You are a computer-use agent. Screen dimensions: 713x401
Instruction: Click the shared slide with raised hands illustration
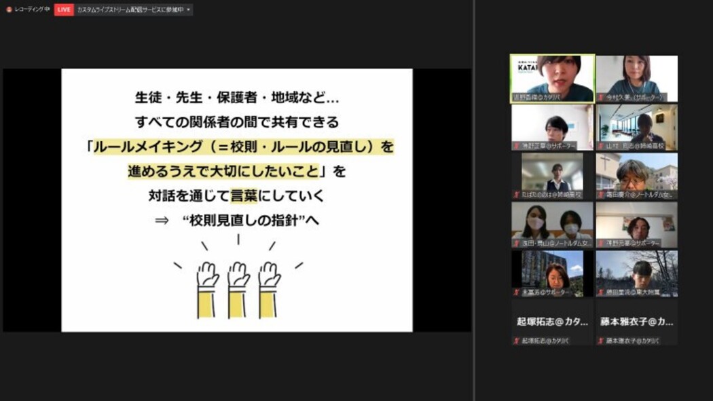click(x=236, y=200)
